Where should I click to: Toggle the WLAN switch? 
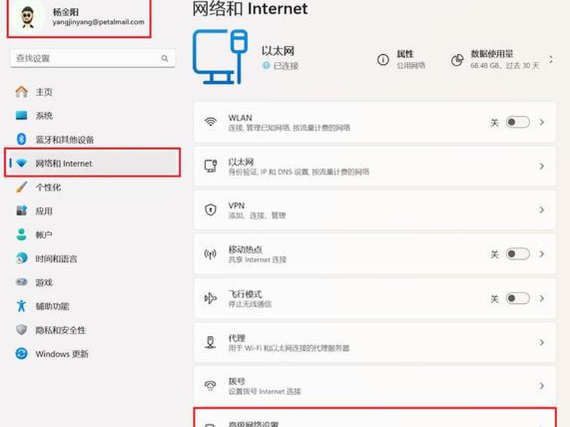(518, 122)
